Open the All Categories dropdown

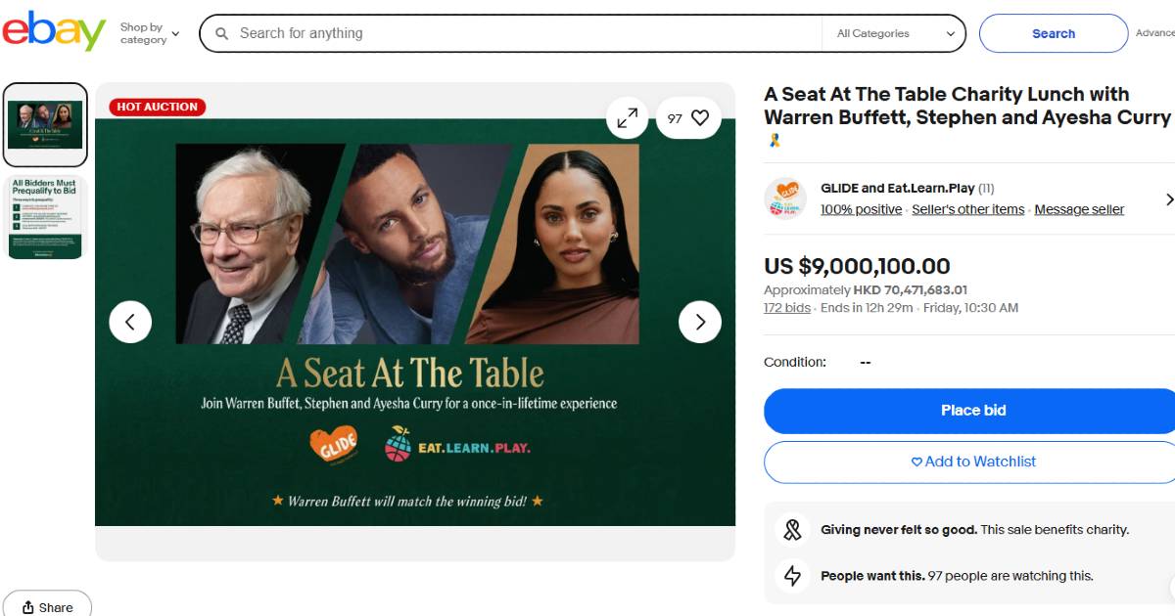coord(895,33)
